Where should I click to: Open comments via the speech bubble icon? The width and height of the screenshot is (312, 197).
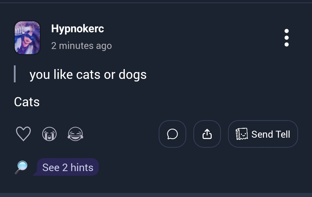[172, 134]
